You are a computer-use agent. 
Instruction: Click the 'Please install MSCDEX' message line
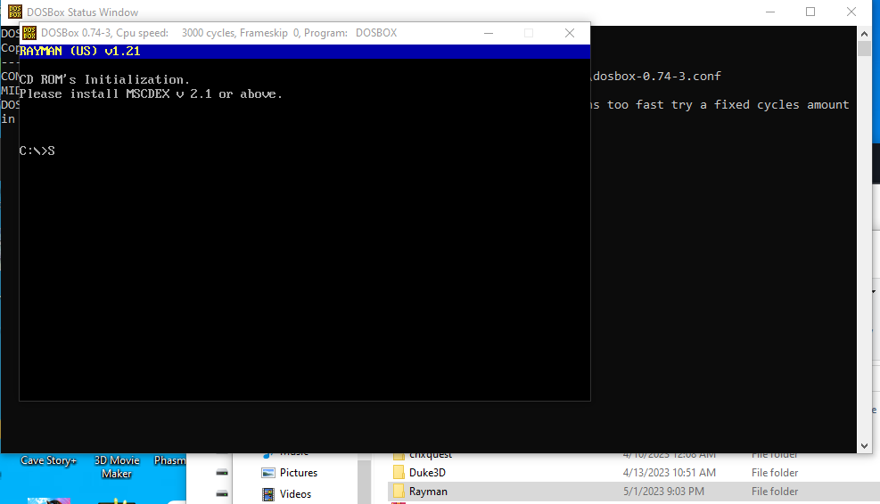151,93
